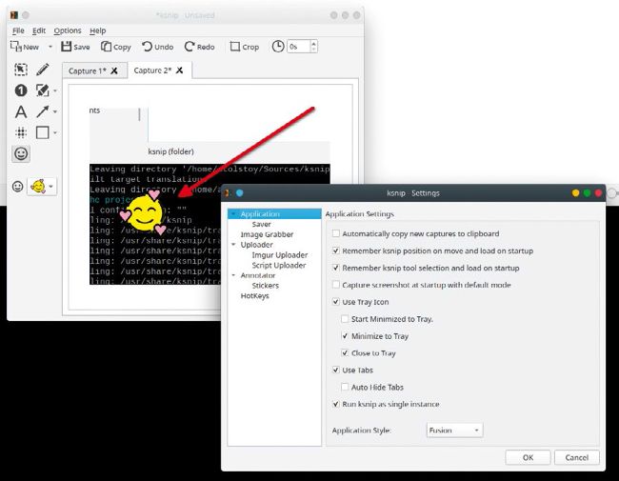Screen dimensions: 619x481
Task: Toggle Remember ksnip tool selection checkbox
Action: [x=336, y=268]
